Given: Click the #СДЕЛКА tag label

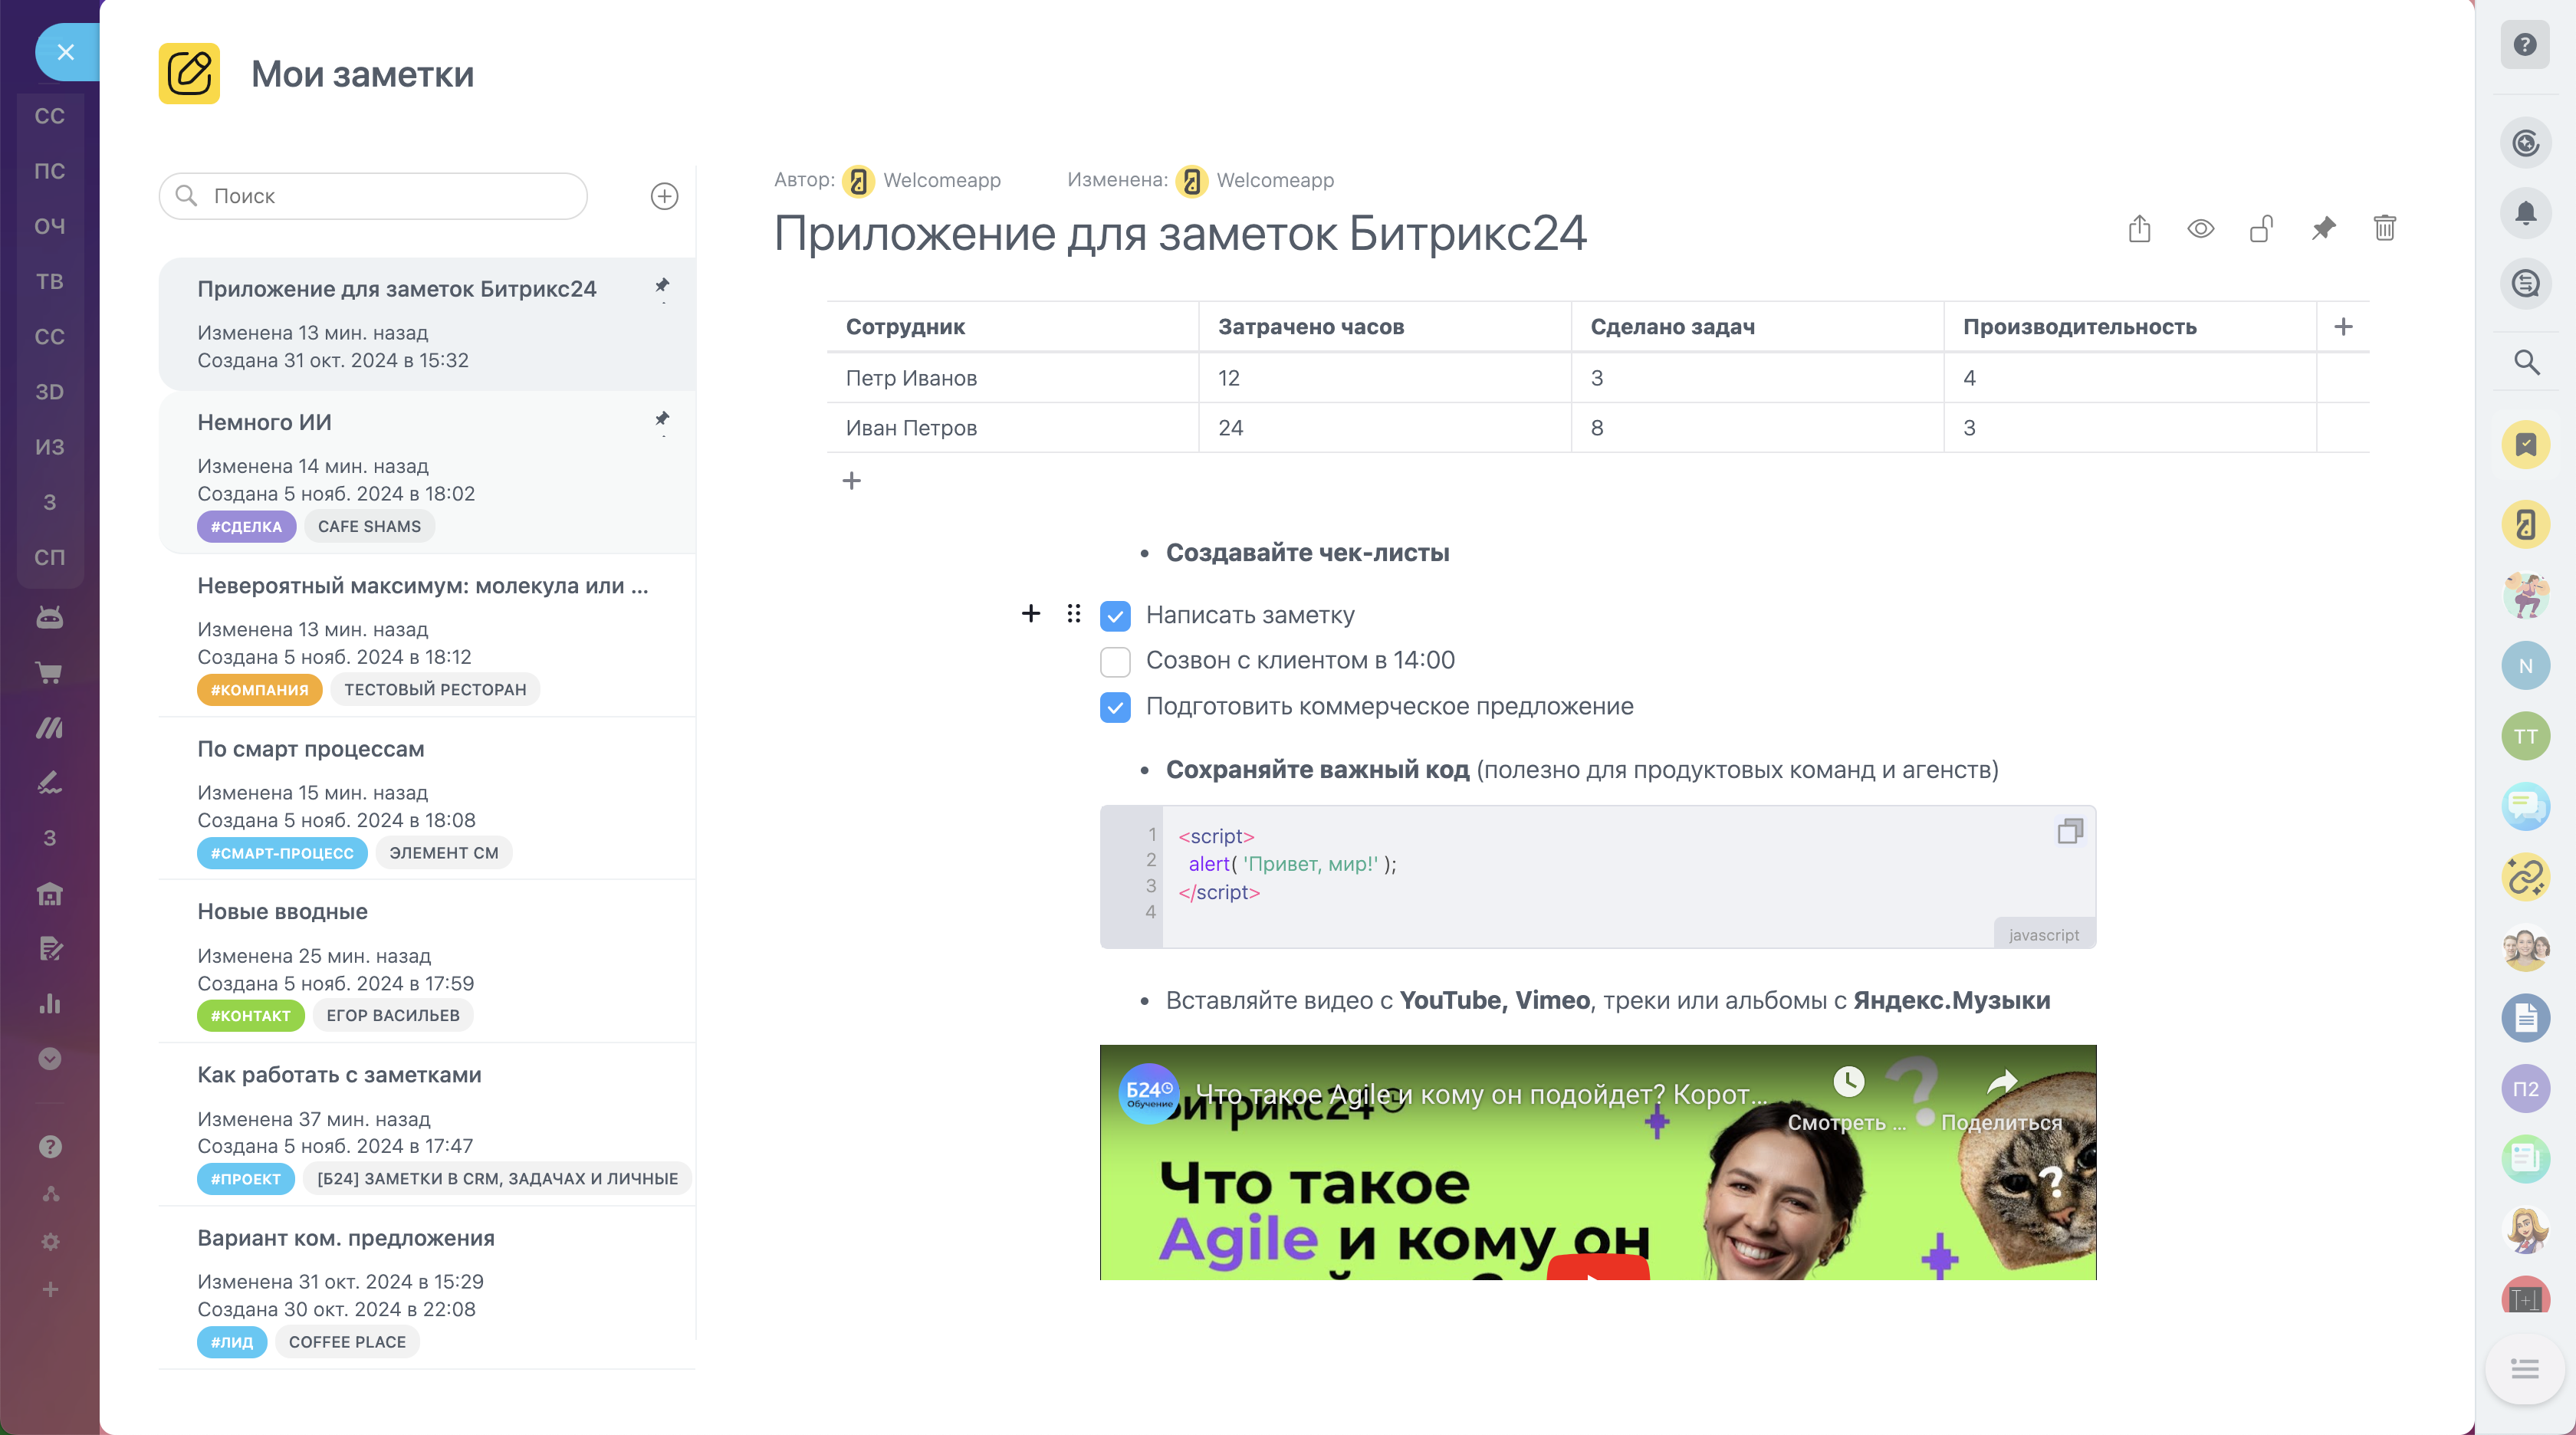Looking at the screenshot, I should pyautogui.click(x=246, y=527).
